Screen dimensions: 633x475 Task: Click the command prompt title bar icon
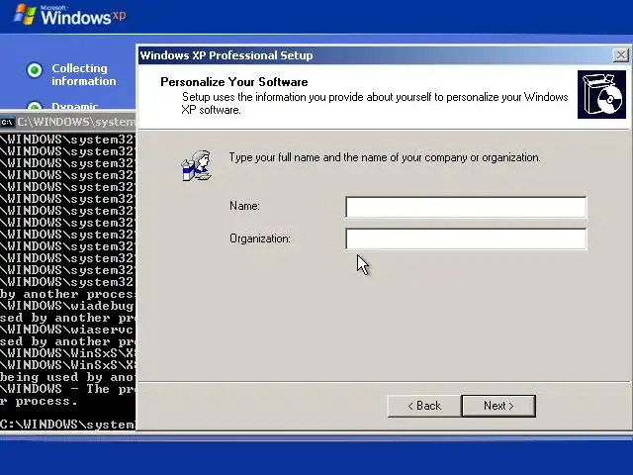point(7,122)
